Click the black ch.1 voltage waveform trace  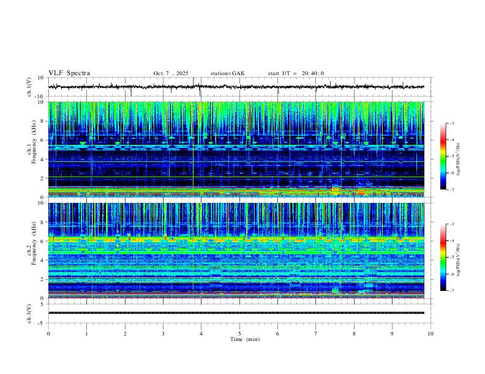[x=236, y=87]
